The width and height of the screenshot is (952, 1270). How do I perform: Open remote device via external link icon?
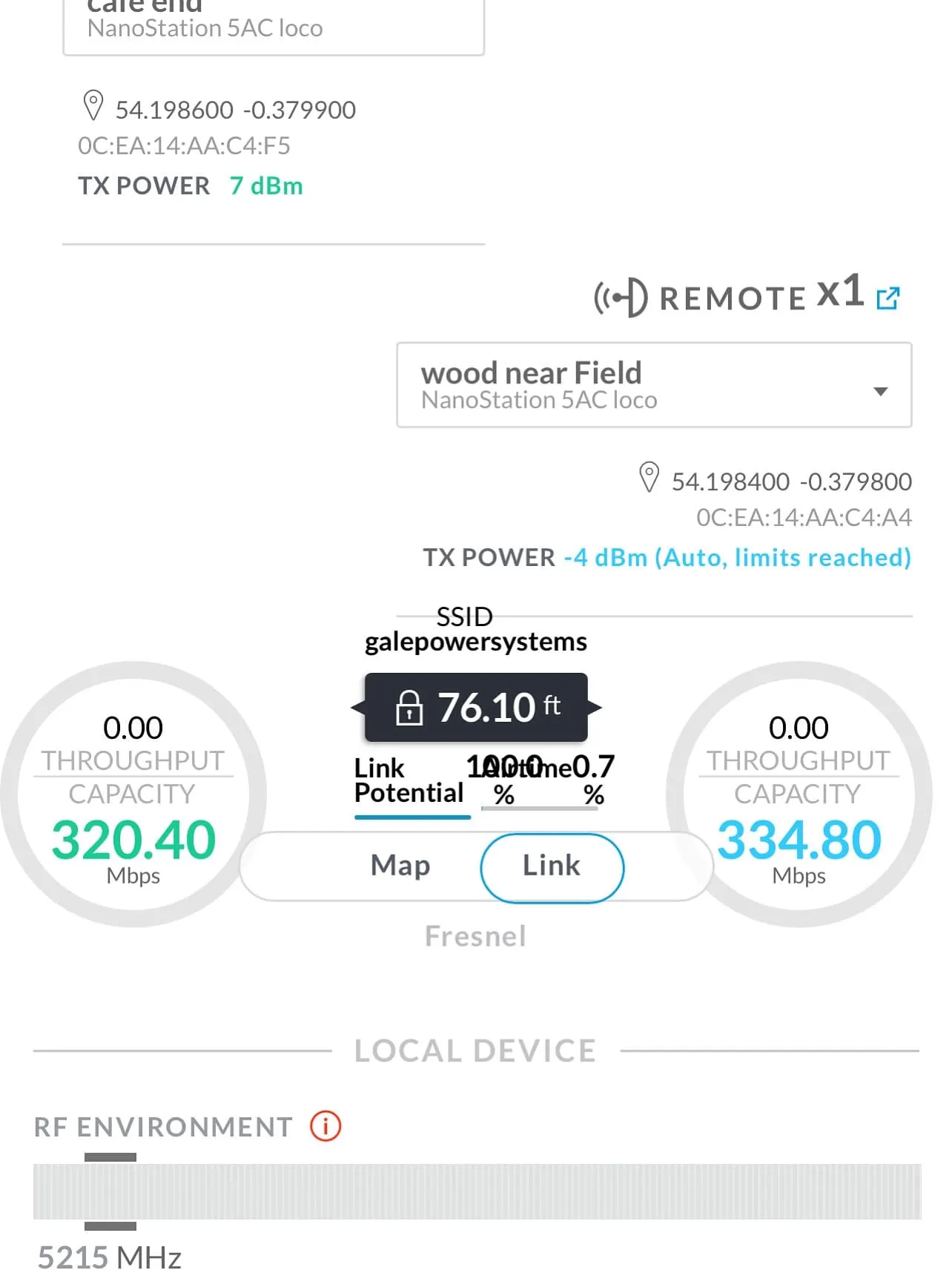887,298
